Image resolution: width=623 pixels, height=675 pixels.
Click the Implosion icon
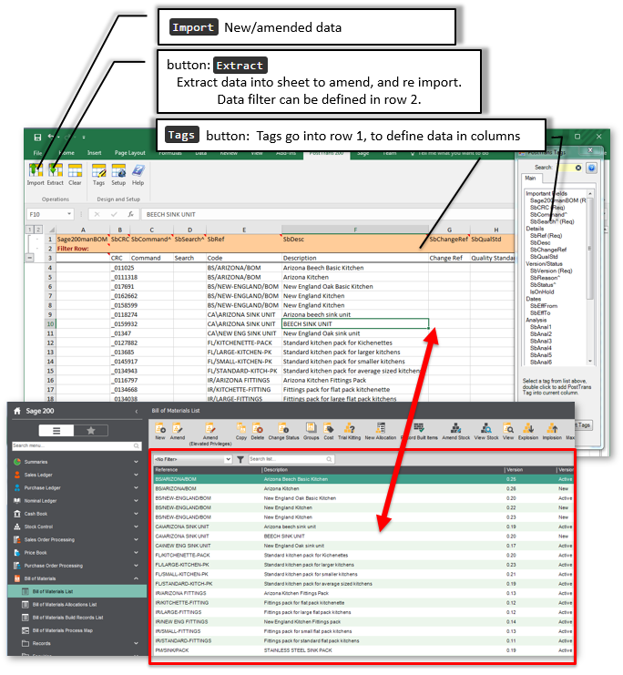pos(552,428)
